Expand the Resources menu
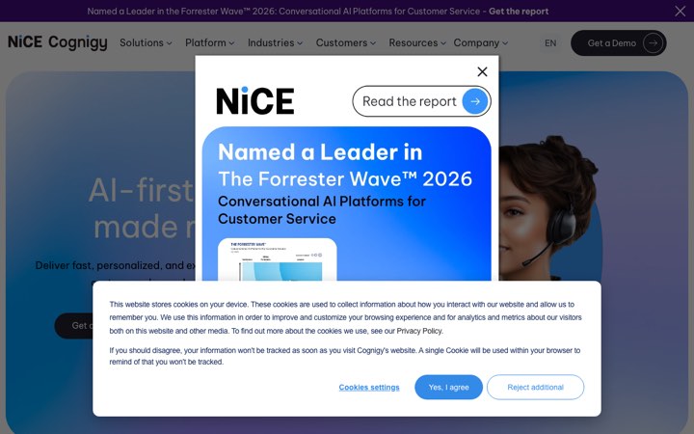 click(417, 43)
